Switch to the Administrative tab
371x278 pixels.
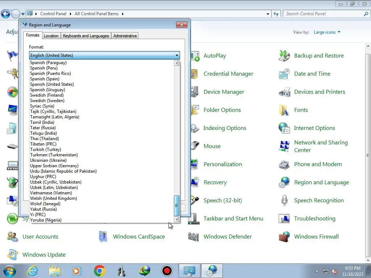(125, 36)
